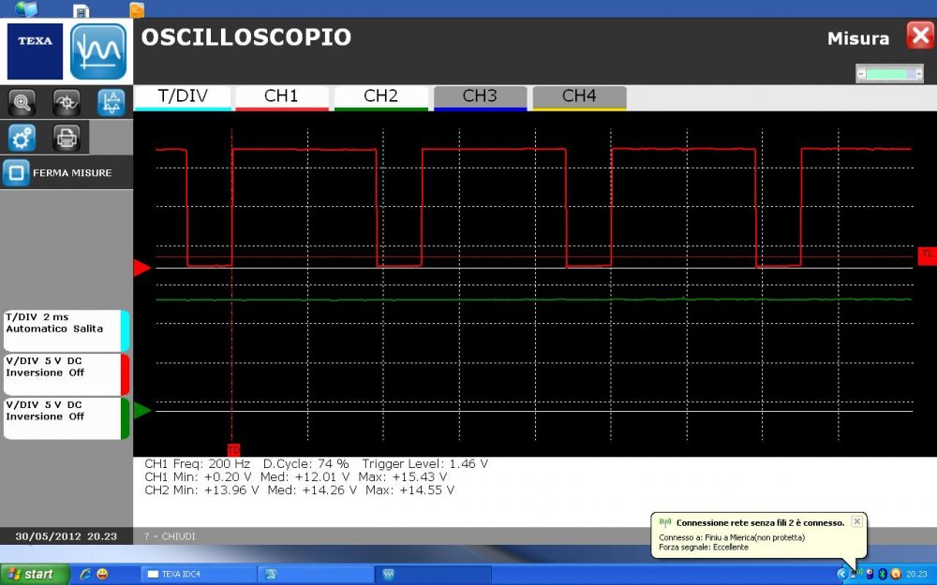
Task: Select the T/DIV tab
Action: 183,96
